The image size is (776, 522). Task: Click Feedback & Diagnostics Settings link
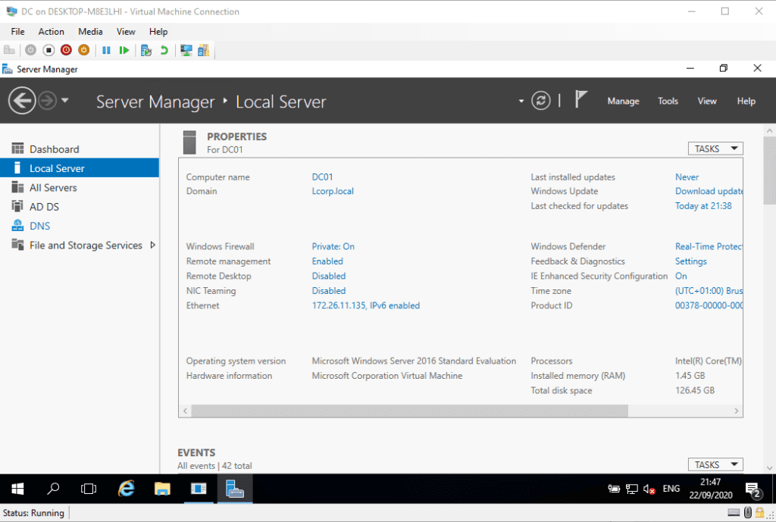(691, 261)
